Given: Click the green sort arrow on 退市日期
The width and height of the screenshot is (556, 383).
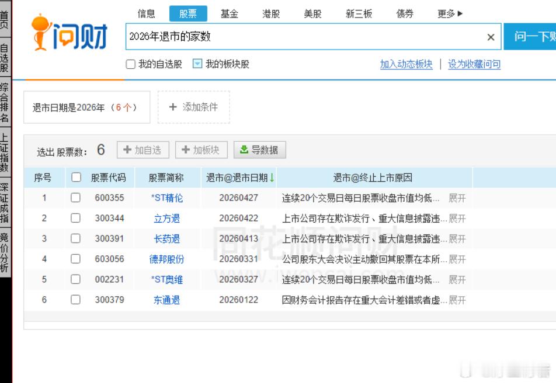Looking at the screenshot, I should click(272, 177).
